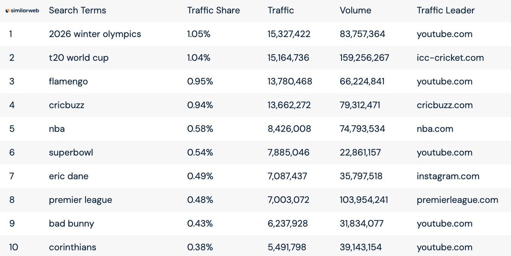Visit the premierleague.com traffic leader

[457, 200]
